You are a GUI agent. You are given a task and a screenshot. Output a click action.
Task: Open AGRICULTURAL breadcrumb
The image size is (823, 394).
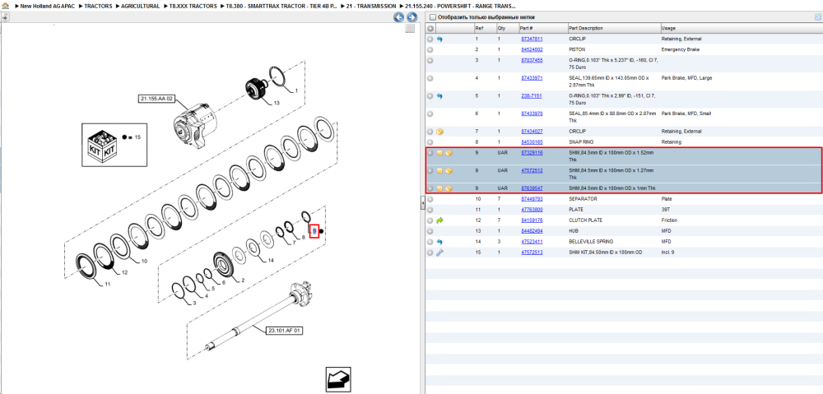point(140,7)
